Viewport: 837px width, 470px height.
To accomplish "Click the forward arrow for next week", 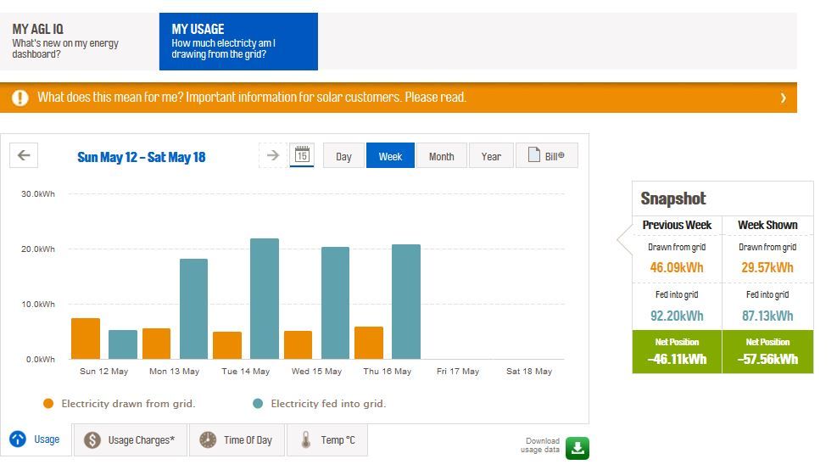I will coord(273,155).
